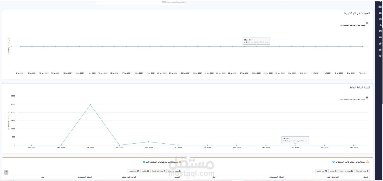Screen dimensions: 383x181
Task: Click the 28 Jun 2024 data point on the 30-day chart
Action: click(x=256, y=46)
